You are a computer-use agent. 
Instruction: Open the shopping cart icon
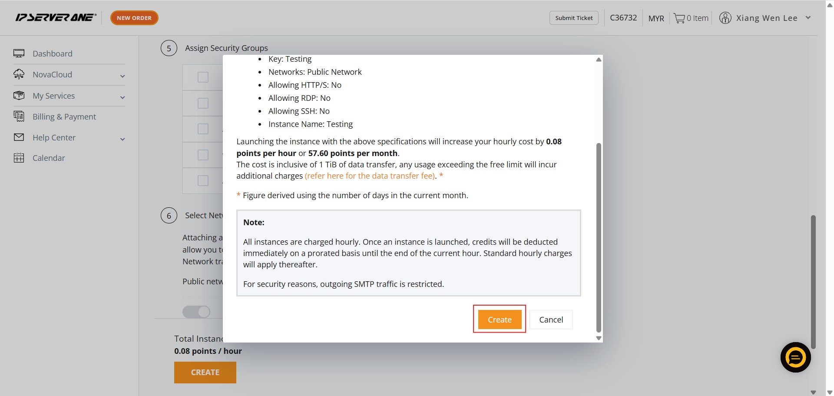pyautogui.click(x=679, y=18)
